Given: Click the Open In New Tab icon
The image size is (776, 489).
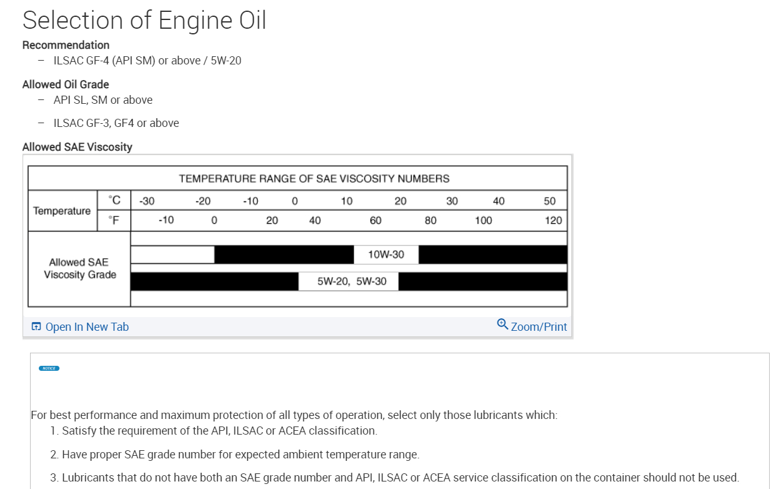Looking at the screenshot, I should (36, 326).
